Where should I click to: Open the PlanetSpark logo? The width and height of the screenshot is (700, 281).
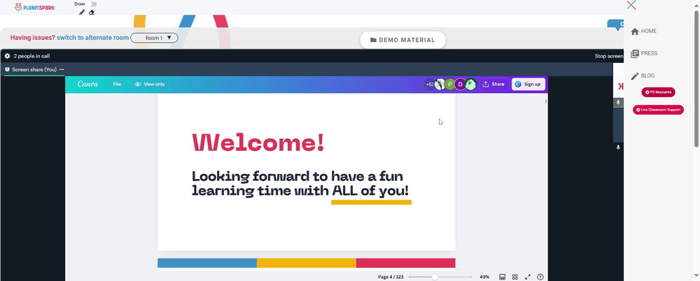pos(34,7)
